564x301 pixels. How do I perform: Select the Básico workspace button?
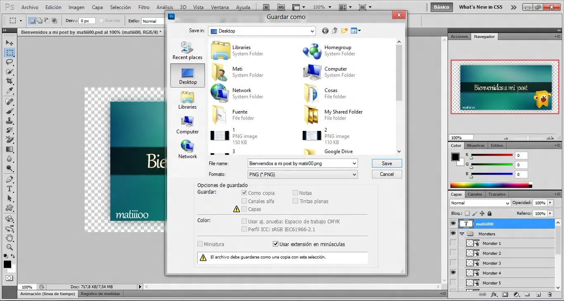[441, 7]
